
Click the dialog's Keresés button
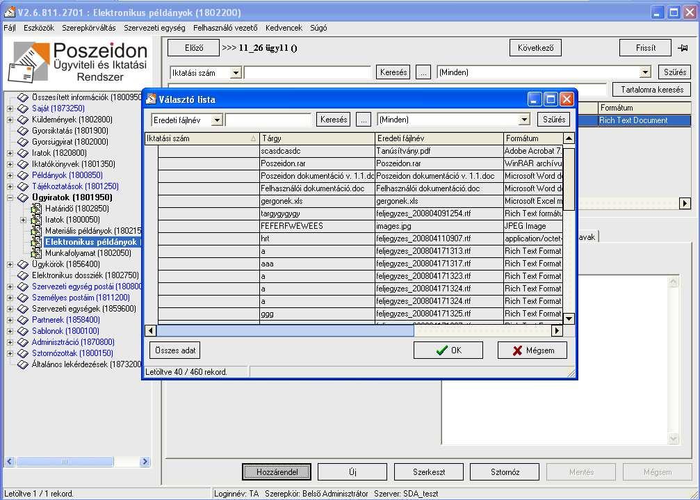click(x=334, y=120)
